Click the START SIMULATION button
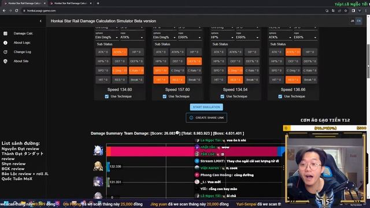This screenshot has width=370, height=208. click(206, 107)
